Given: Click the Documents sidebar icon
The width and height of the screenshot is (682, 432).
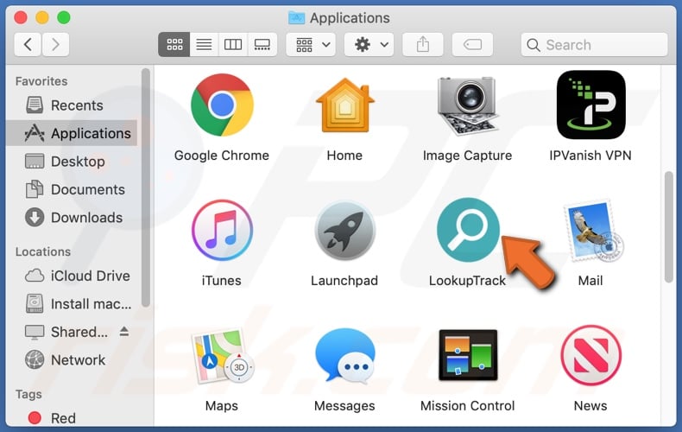Looking at the screenshot, I should tap(35, 189).
